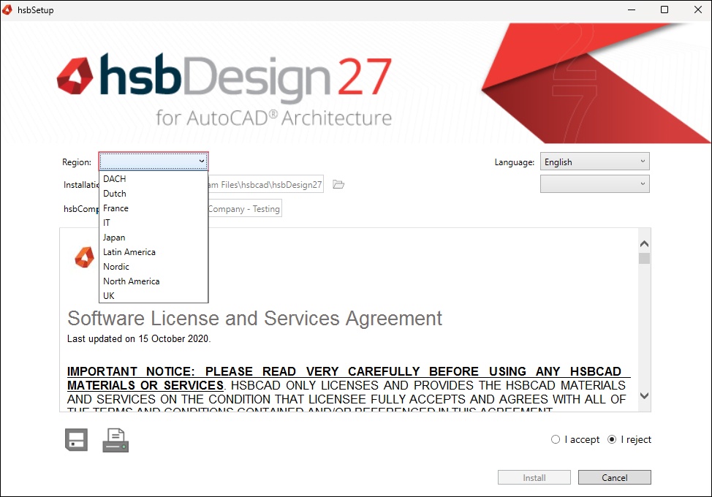Image resolution: width=712 pixels, height=497 pixels.
Task: Click the browse folder icon for installation path
Action: (x=338, y=184)
